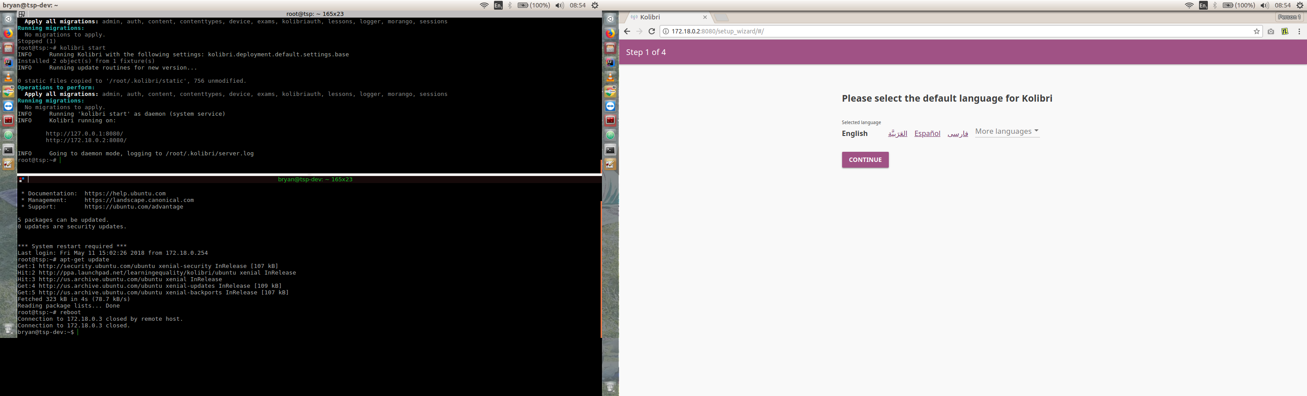Click the camera extension icon in Chrome

point(1270,31)
